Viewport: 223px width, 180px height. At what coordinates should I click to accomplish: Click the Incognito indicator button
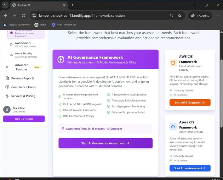click(200, 16)
